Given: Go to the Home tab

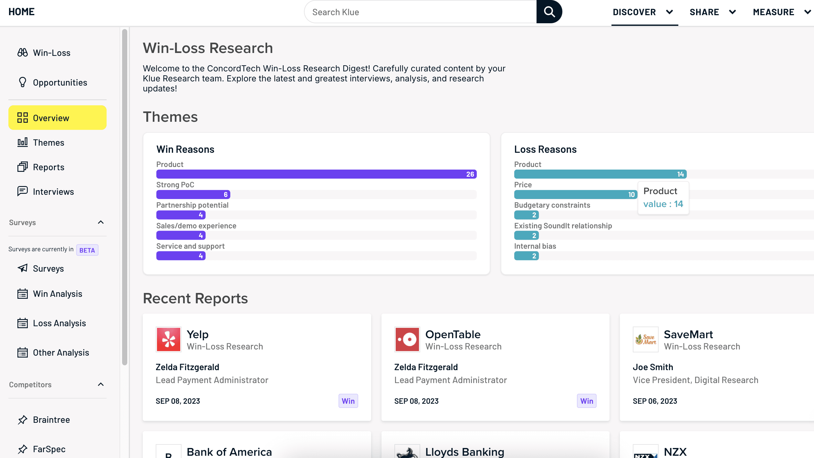Looking at the screenshot, I should click(21, 12).
